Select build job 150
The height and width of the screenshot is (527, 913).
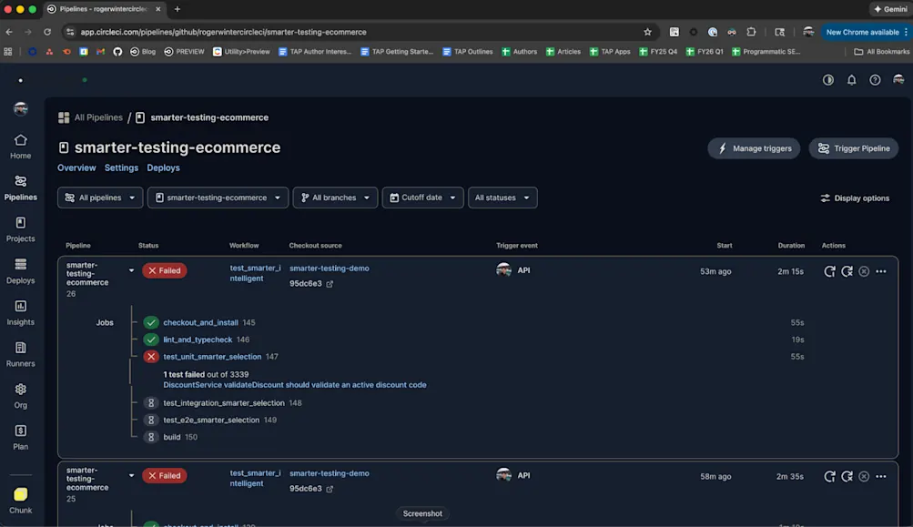click(172, 437)
